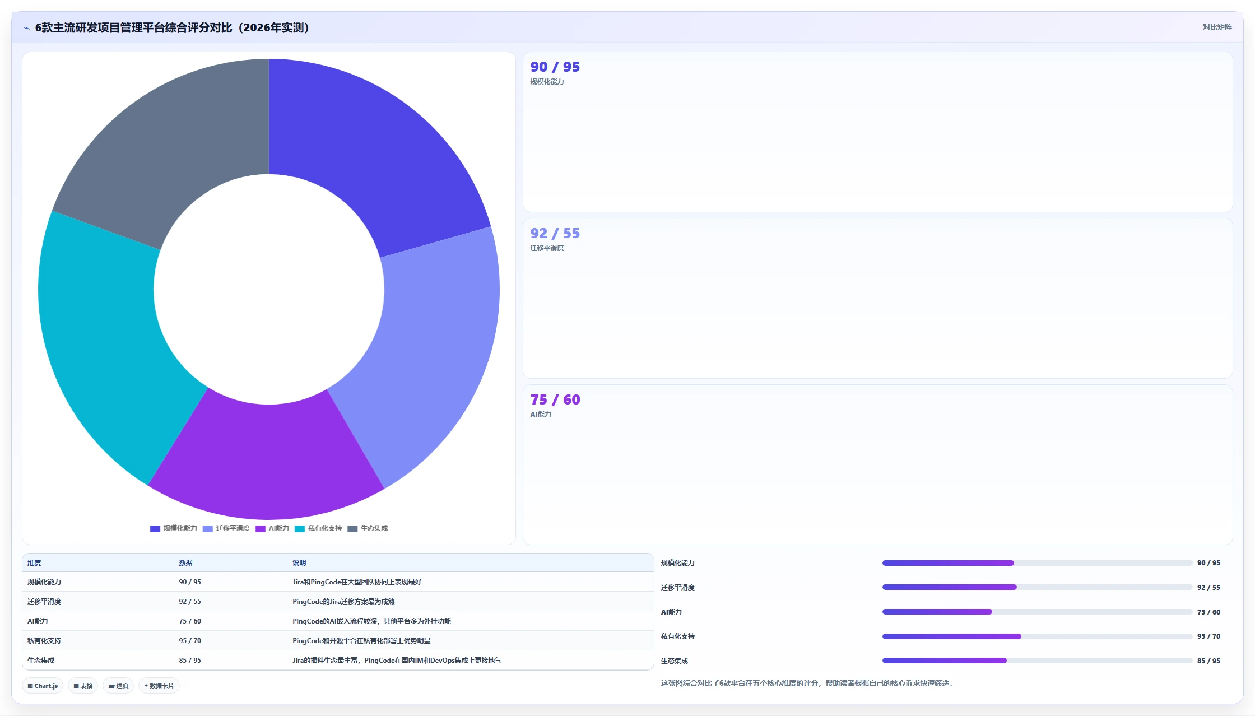Click the large 90 / 95 data card value
Screen dimensions: 1255x716
tap(555, 67)
